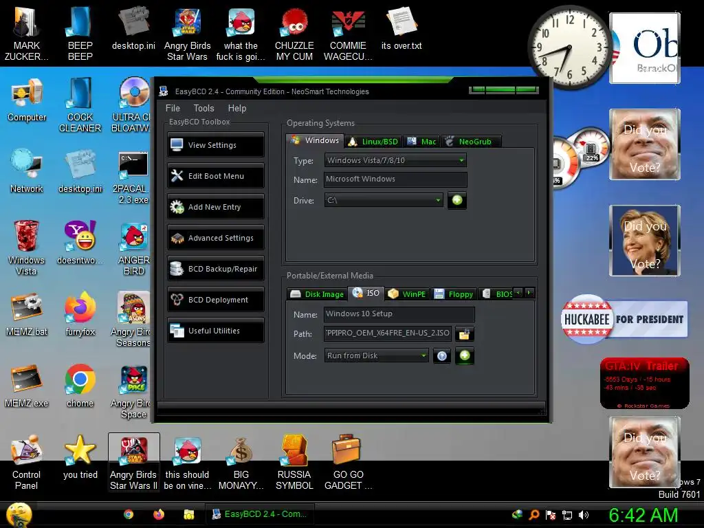The height and width of the screenshot is (528, 704).
Task: Switch to the Disk Image tab
Action: pos(317,294)
